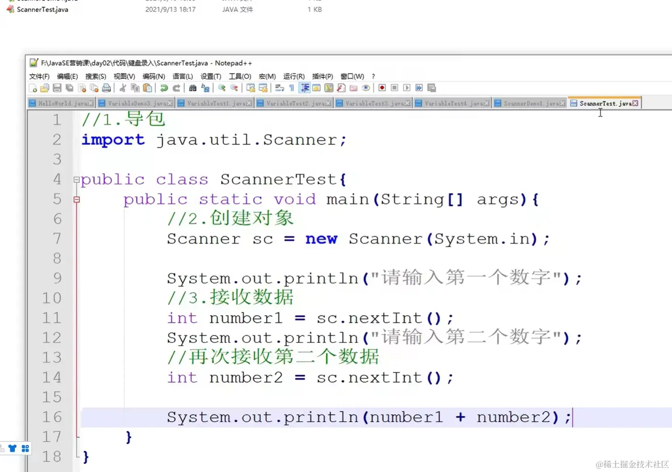Switch to the VariableTest2.java tab
Image resolution: width=672 pixels, height=472 pixels.
coord(295,104)
